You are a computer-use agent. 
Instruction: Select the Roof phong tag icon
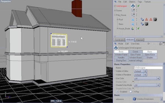(x=142, y=19)
